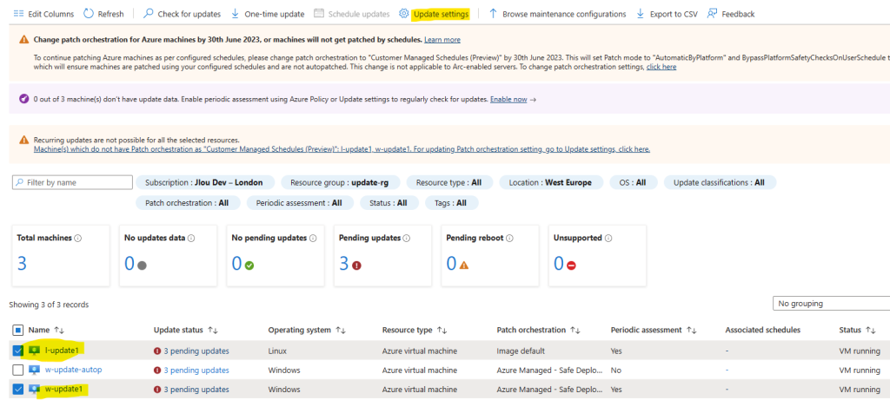Image resolution: width=890 pixels, height=400 pixels.
Task: Check the w-update-autop row checkbox
Action: pos(17,370)
